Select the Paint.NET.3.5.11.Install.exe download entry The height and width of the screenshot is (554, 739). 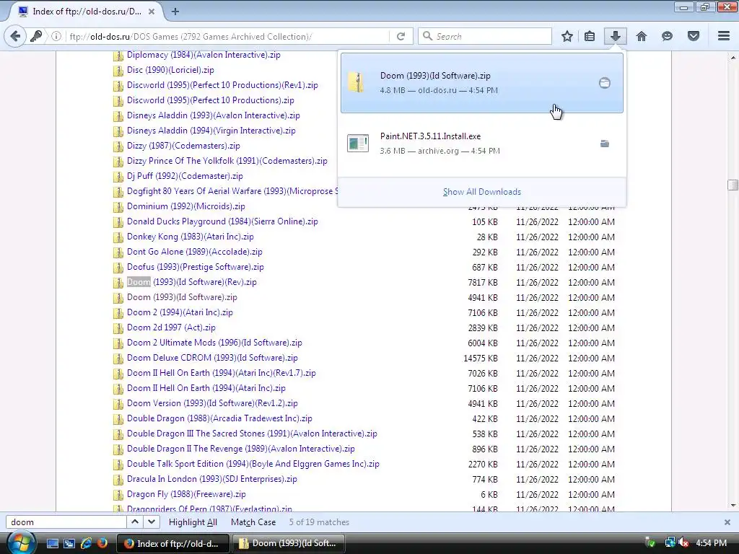pyautogui.click(x=481, y=144)
